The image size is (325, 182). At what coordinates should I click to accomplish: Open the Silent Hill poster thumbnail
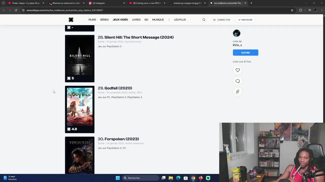pyautogui.click(x=79, y=58)
